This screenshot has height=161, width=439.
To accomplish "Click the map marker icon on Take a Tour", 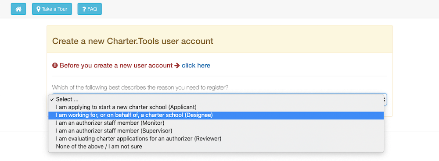I will click(38, 9).
